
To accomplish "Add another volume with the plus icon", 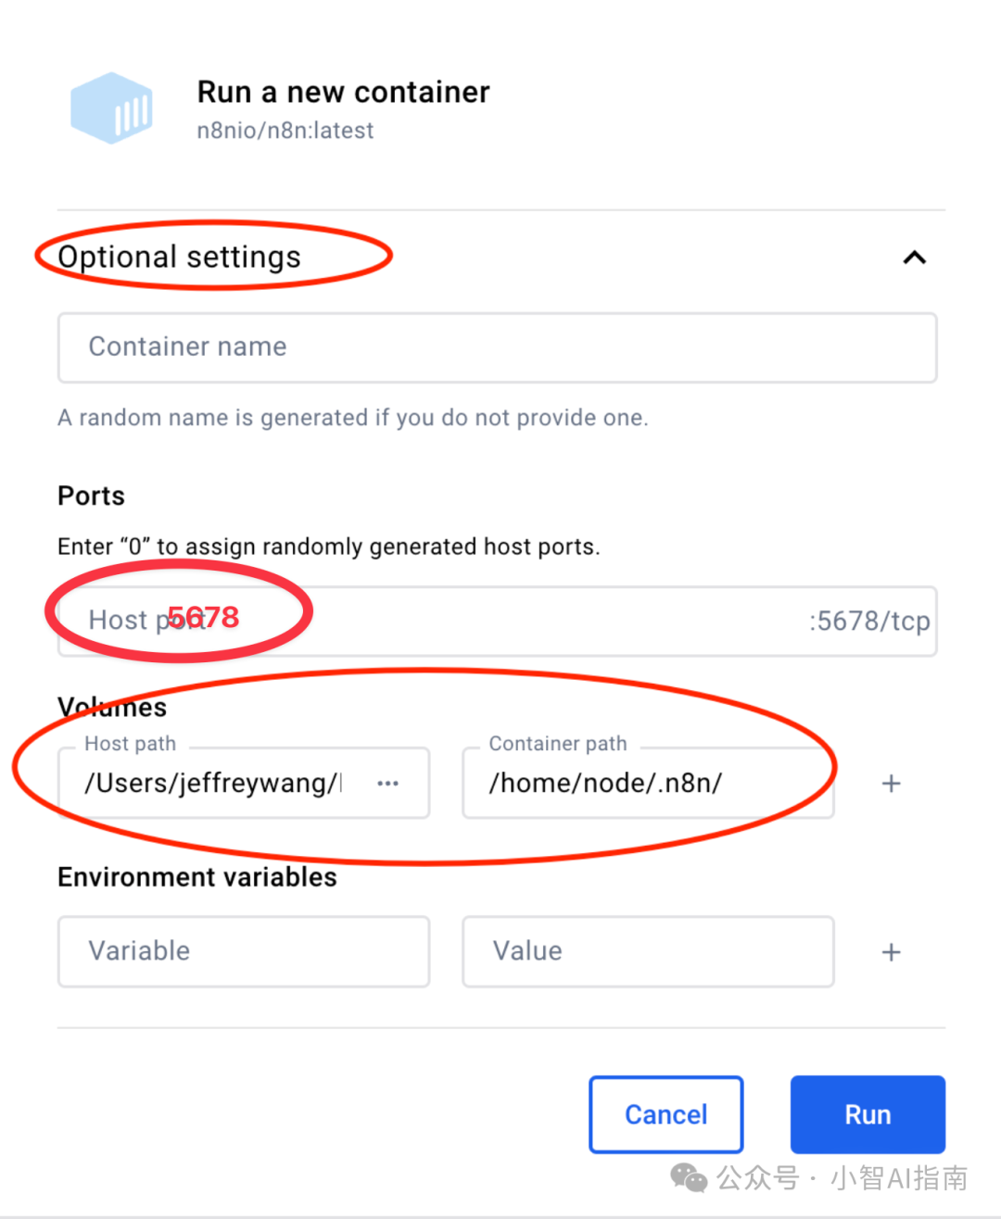I will [891, 784].
